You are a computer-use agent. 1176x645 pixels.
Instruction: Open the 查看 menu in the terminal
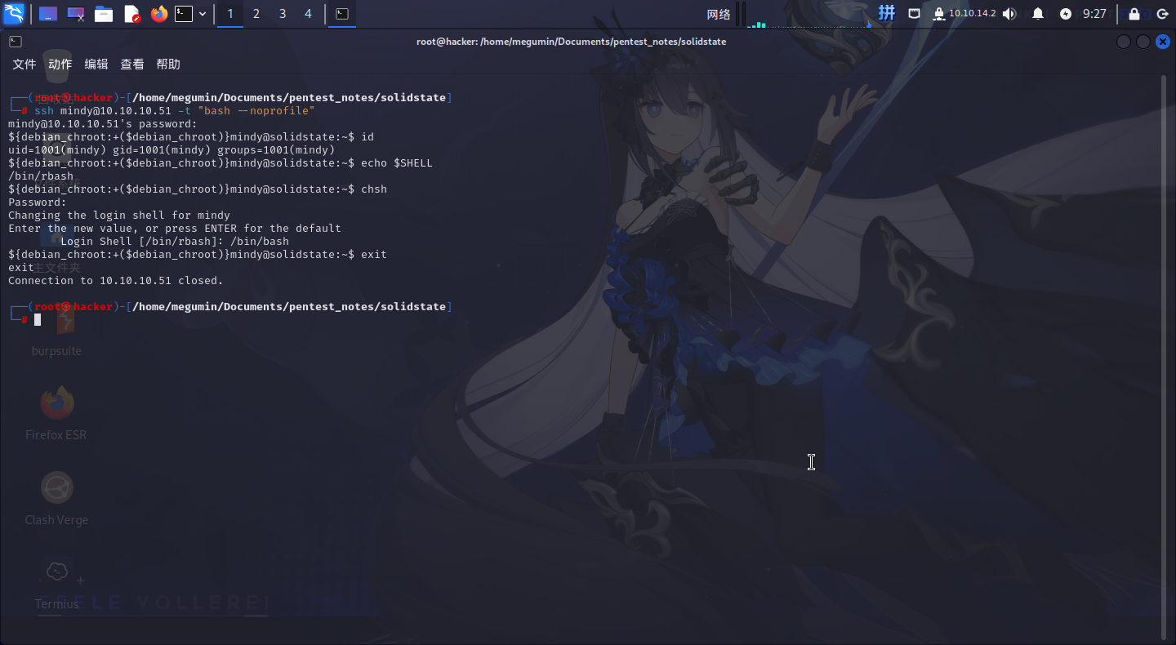pos(132,64)
